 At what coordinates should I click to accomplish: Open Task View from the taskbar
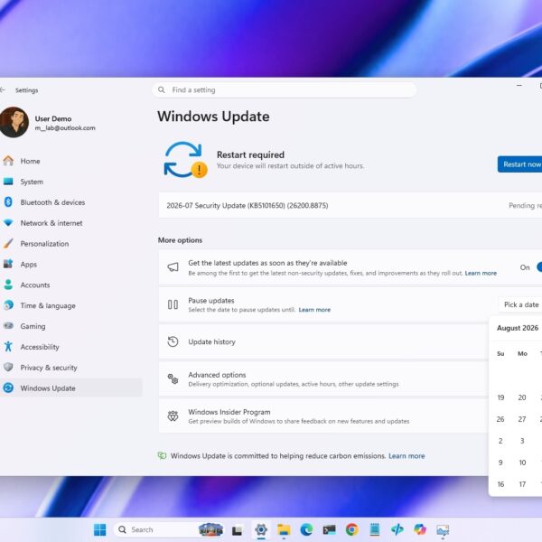(237, 530)
